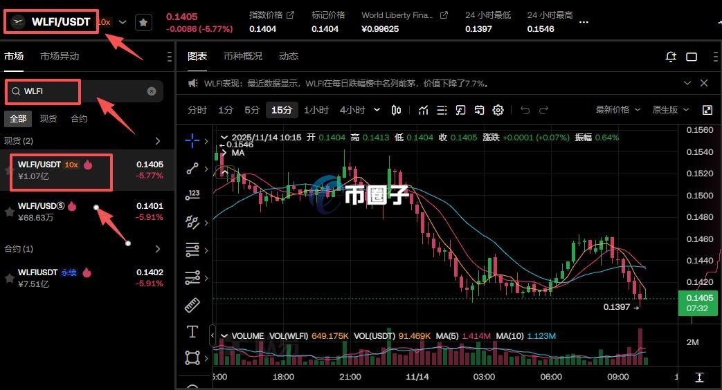Open the 原生版 chart version dropdown

[x=670, y=110]
